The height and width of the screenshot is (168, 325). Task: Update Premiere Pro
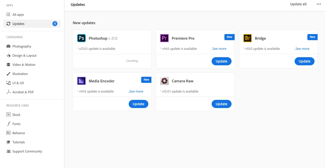221,61
